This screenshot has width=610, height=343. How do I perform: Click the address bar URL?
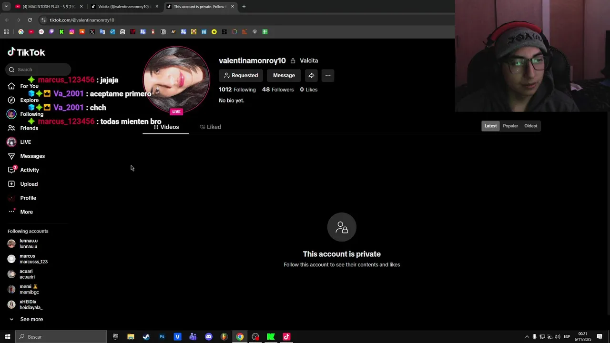pos(82,20)
